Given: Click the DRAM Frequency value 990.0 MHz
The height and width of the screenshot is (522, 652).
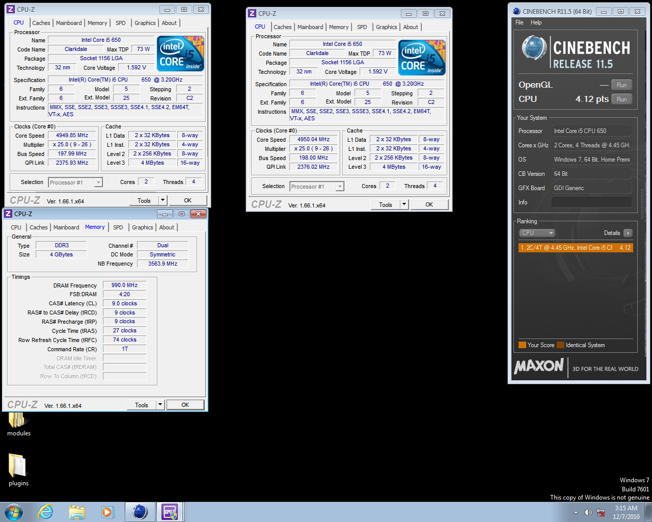Looking at the screenshot, I should pyautogui.click(x=125, y=285).
